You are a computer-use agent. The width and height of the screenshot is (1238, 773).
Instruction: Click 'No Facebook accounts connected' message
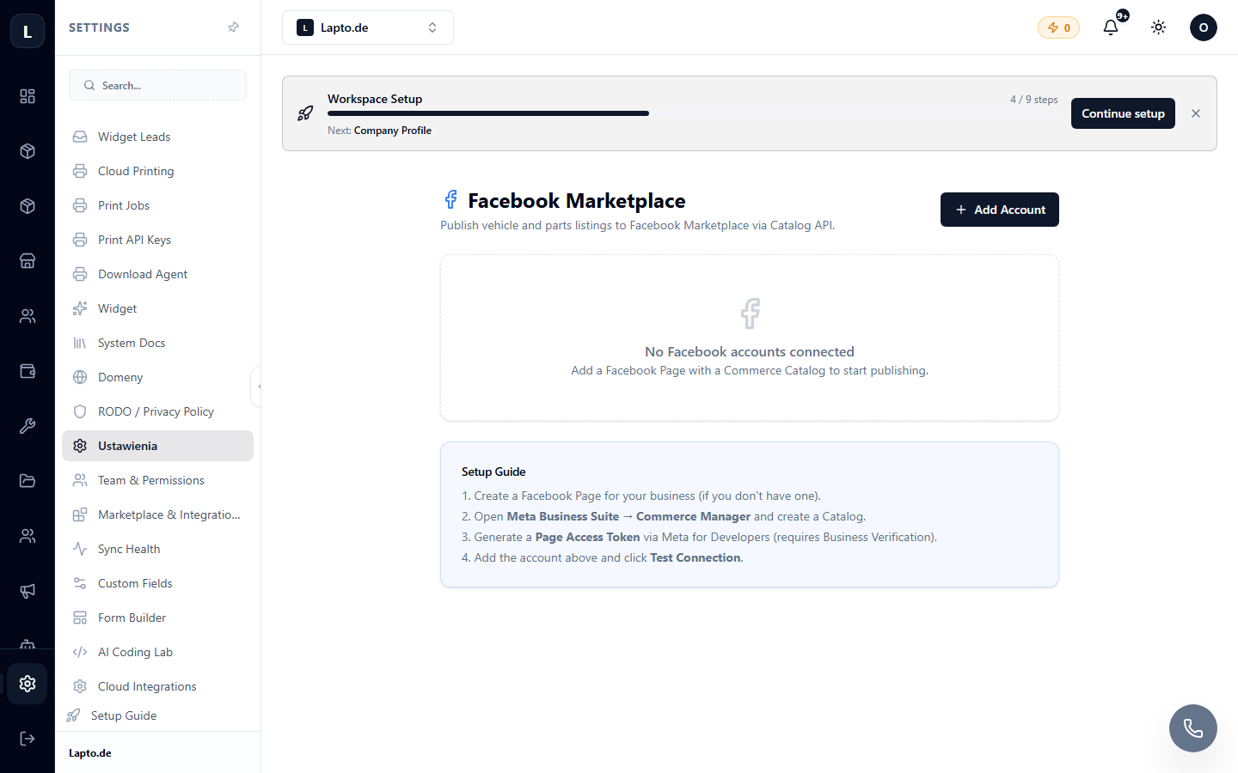(750, 351)
